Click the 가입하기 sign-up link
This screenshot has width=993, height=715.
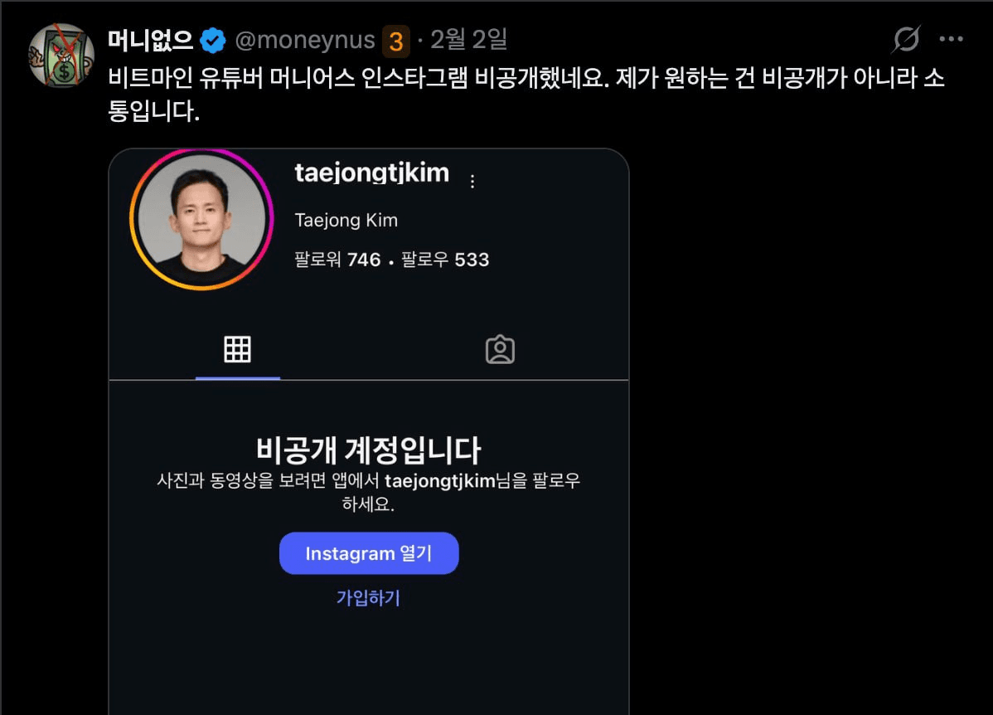[x=368, y=598]
